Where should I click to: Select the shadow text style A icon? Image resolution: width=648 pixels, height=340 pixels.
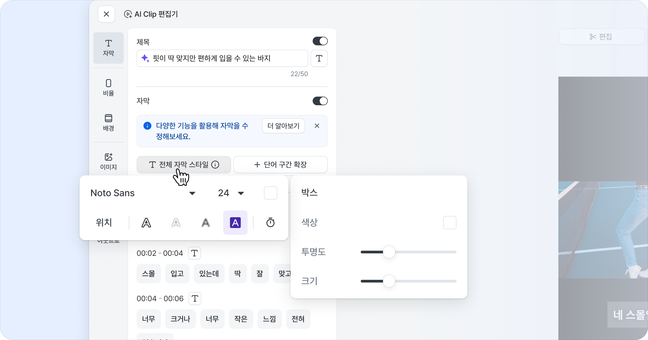click(x=206, y=223)
